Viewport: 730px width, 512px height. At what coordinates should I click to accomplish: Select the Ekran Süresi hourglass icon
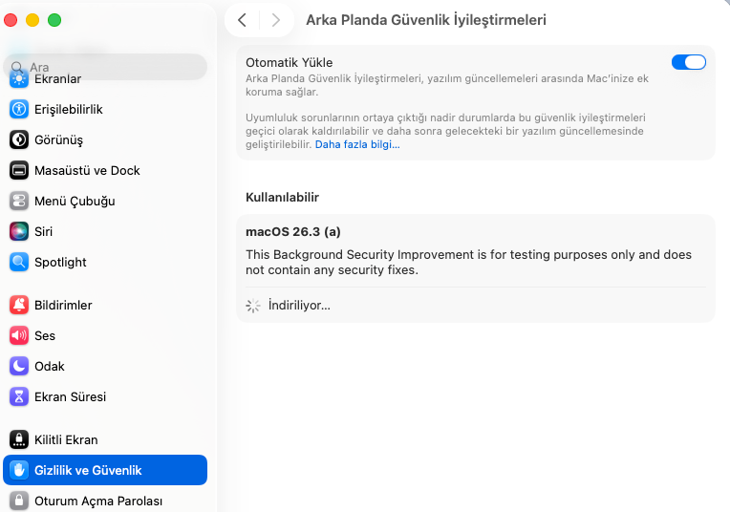tap(19, 396)
